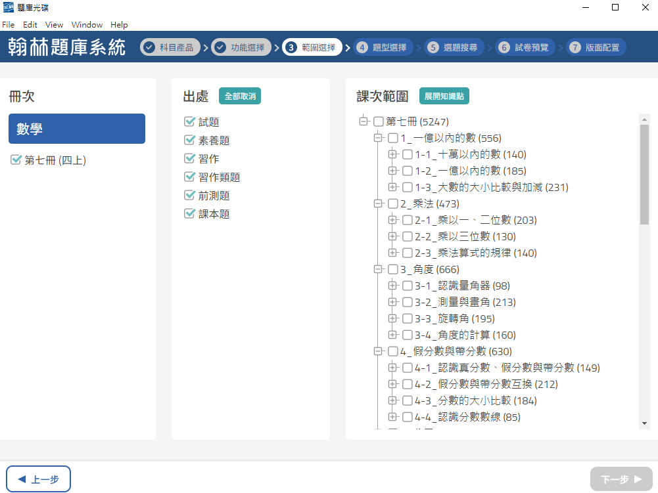Collapse the 2_乘法 chapter node
The image size is (658, 493).
point(378,204)
